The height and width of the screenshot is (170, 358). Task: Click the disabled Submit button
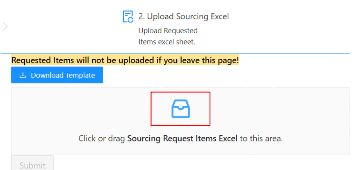32,163
